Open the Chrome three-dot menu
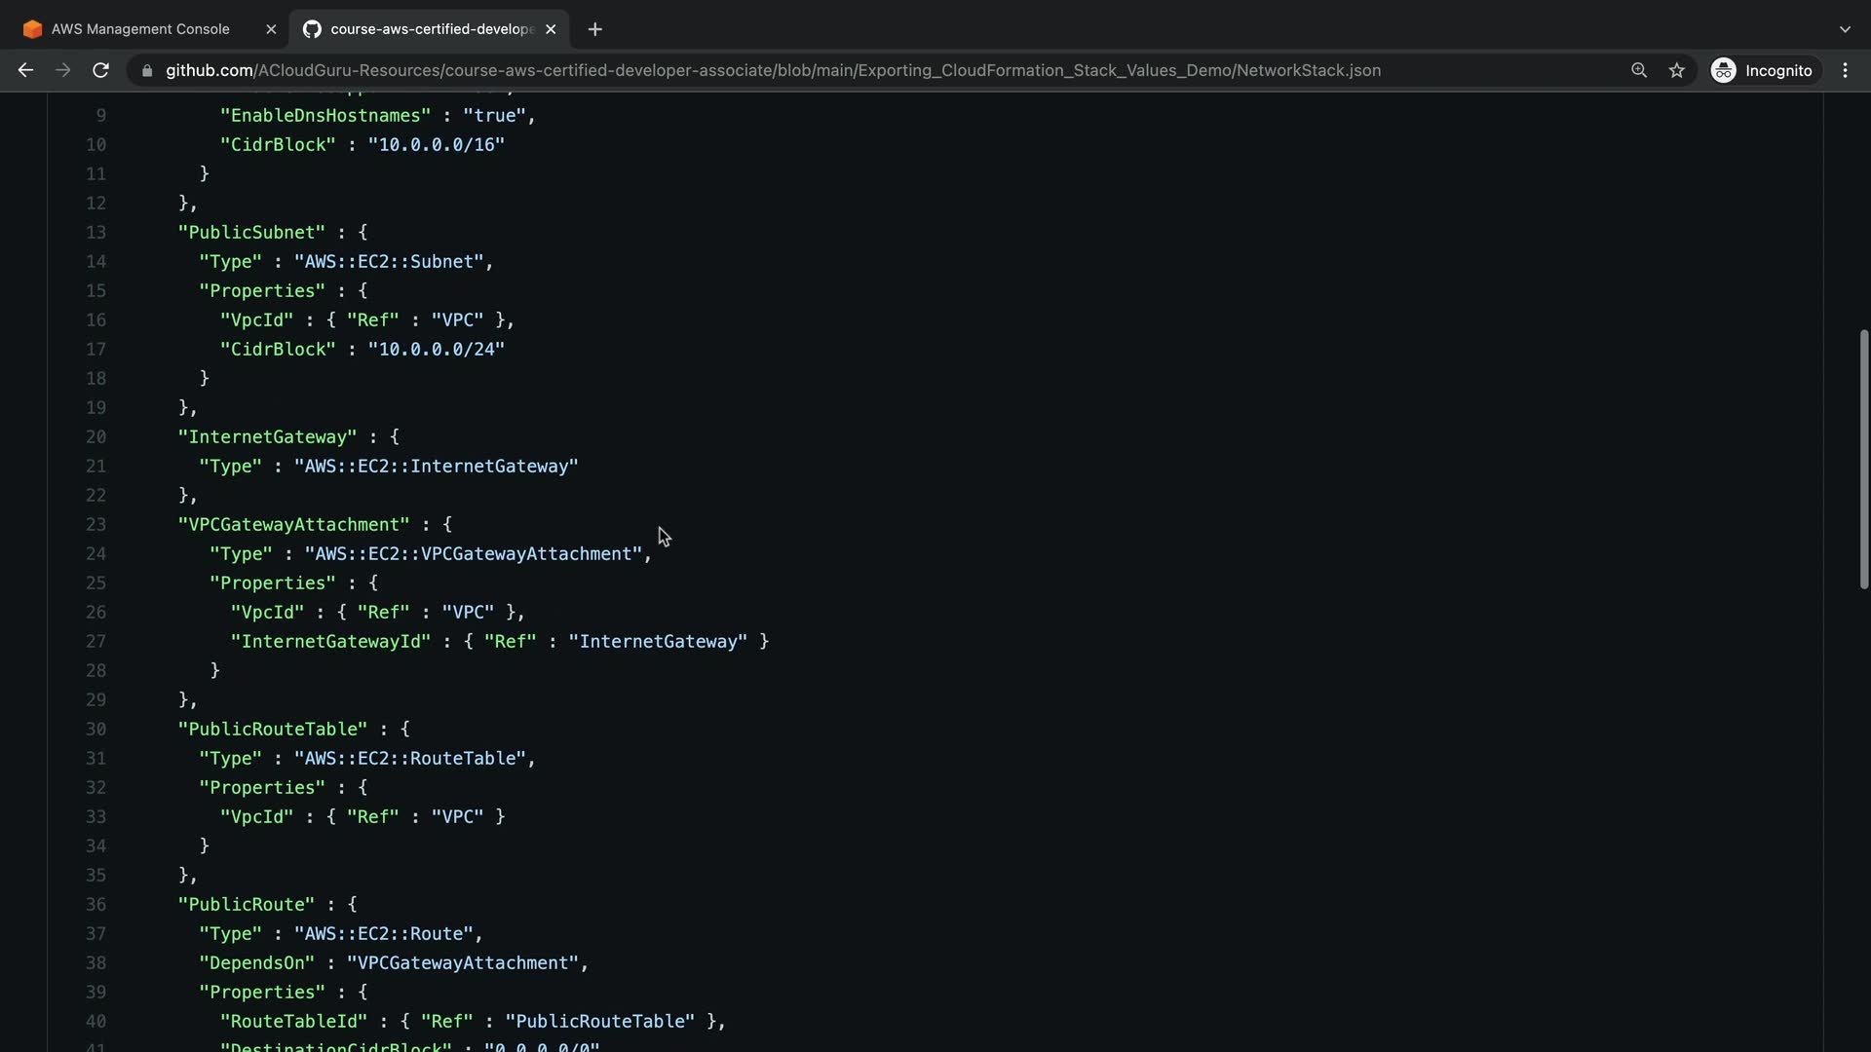The image size is (1871, 1052). 1845,70
